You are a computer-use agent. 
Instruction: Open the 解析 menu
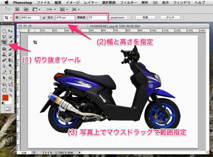tap(145, 3)
